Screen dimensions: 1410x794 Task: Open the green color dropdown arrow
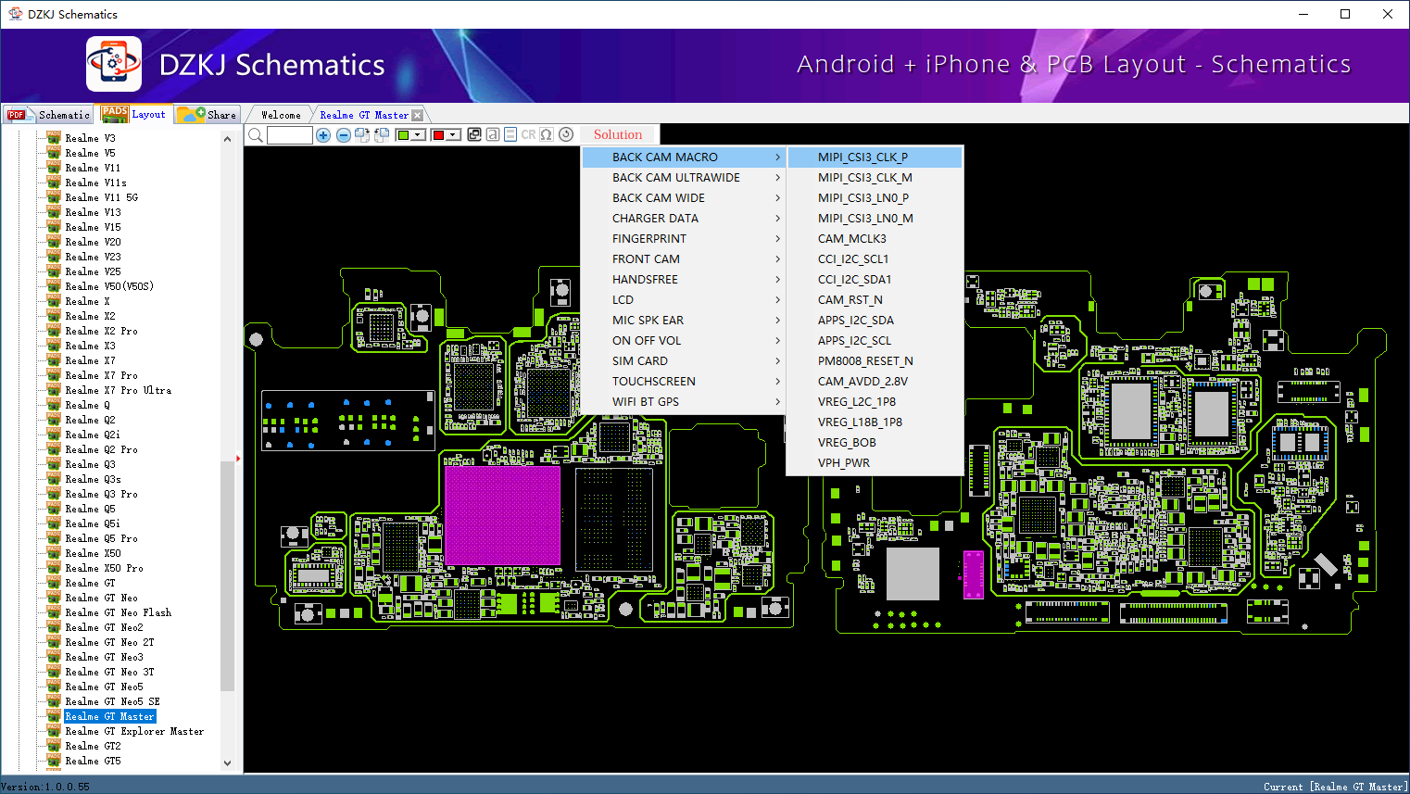(x=419, y=135)
